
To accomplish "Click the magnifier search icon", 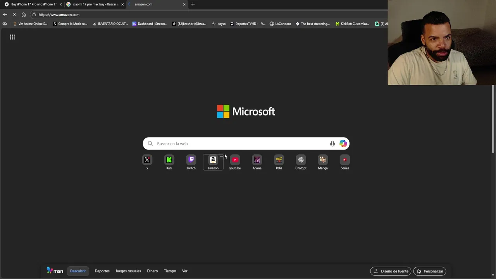I will tap(150, 144).
